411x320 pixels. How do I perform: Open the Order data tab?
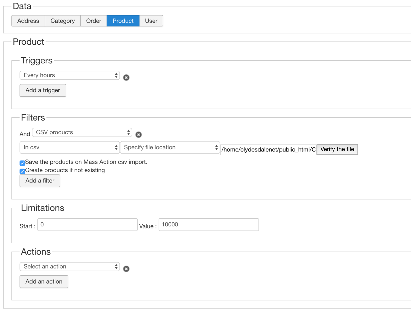click(94, 21)
